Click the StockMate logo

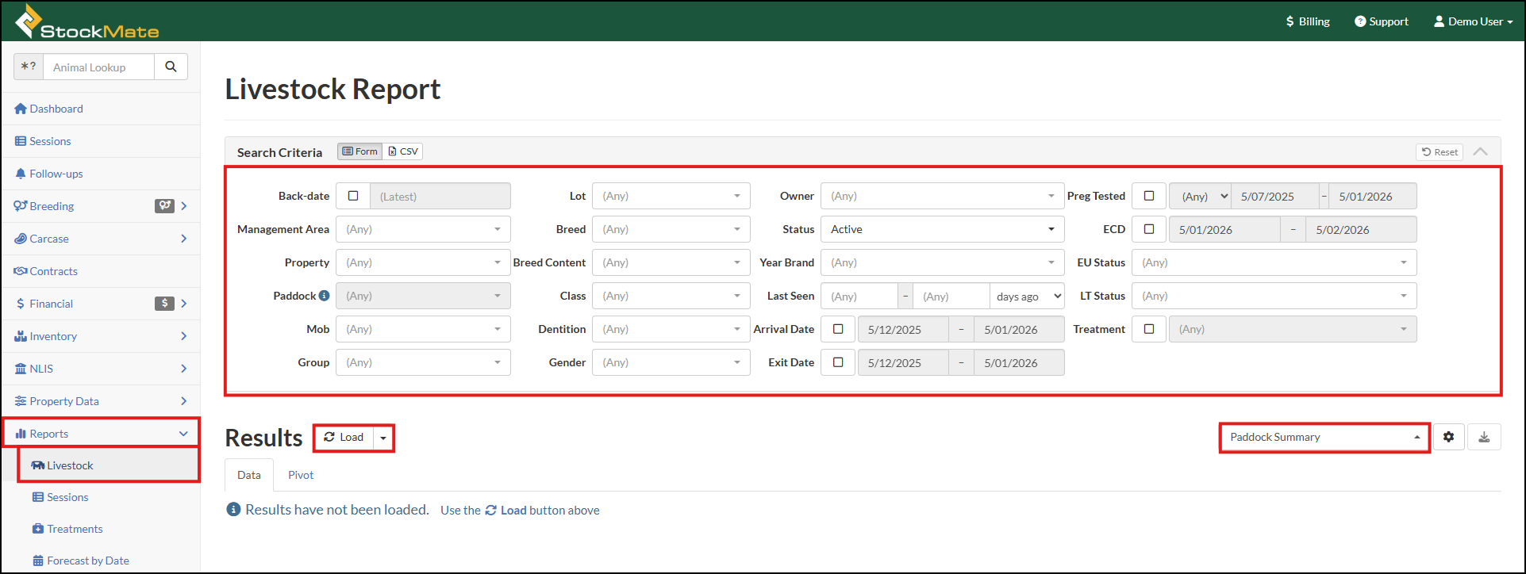click(87, 22)
